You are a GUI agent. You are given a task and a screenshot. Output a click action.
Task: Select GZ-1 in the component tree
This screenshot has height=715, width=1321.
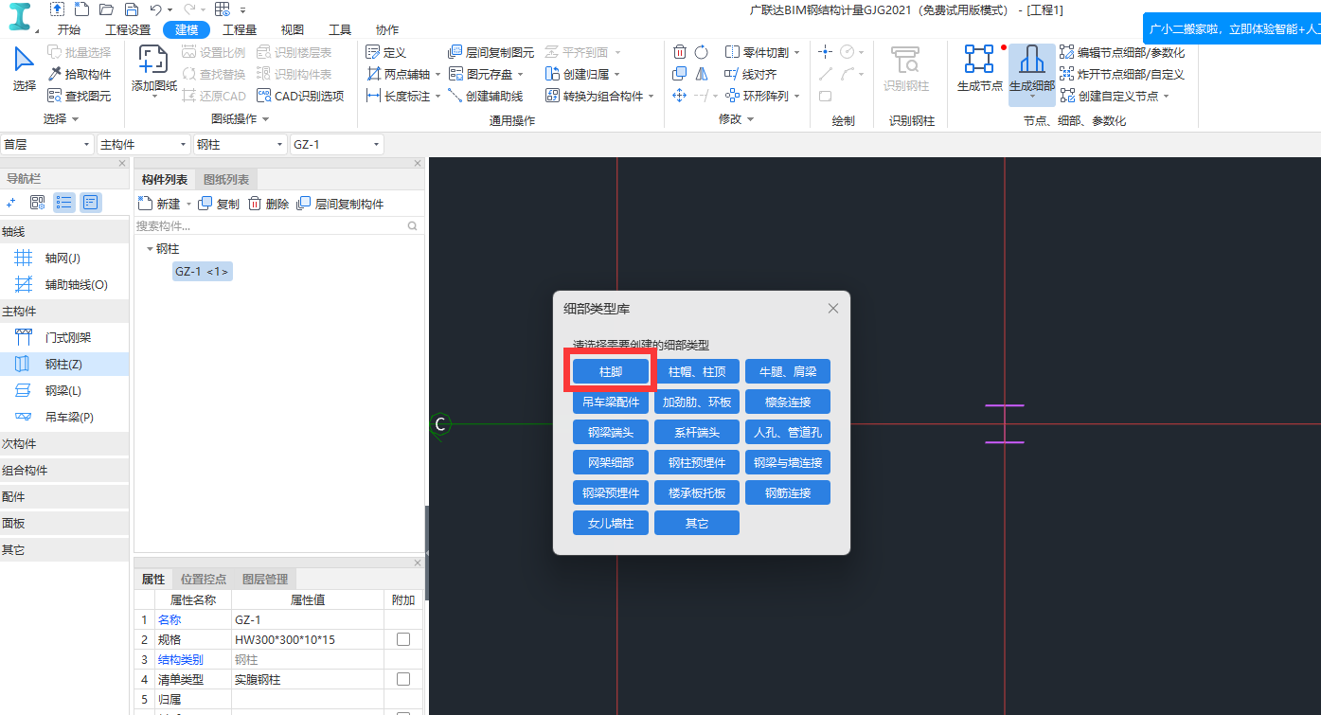[x=202, y=272]
